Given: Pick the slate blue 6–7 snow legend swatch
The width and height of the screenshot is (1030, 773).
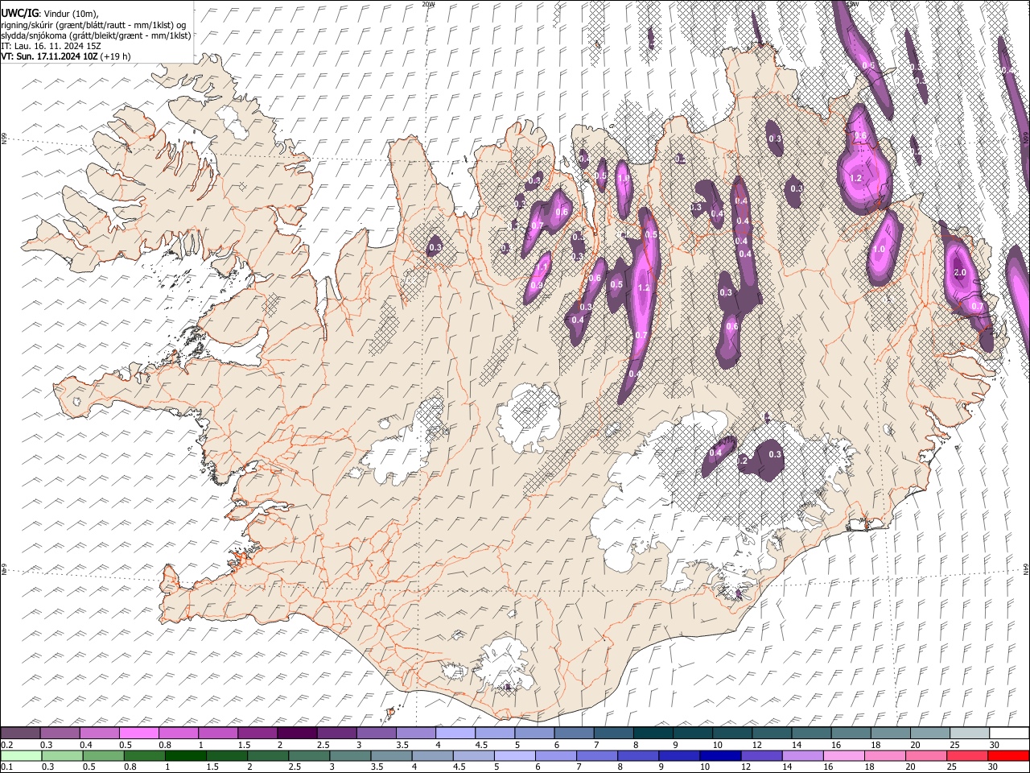Looking at the screenshot, I should (574, 733).
